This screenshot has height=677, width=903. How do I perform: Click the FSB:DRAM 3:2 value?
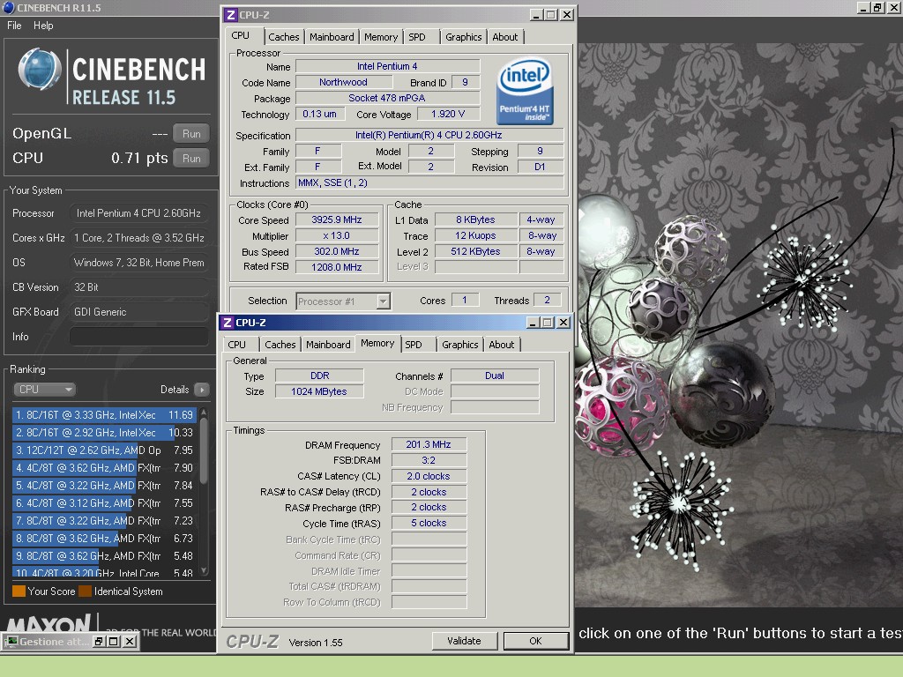(x=429, y=460)
